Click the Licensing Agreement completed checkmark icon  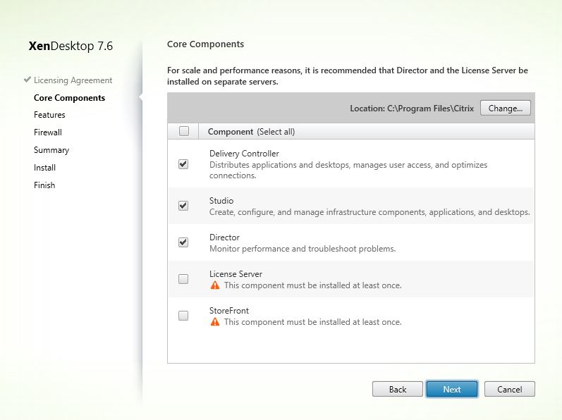[27, 80]
